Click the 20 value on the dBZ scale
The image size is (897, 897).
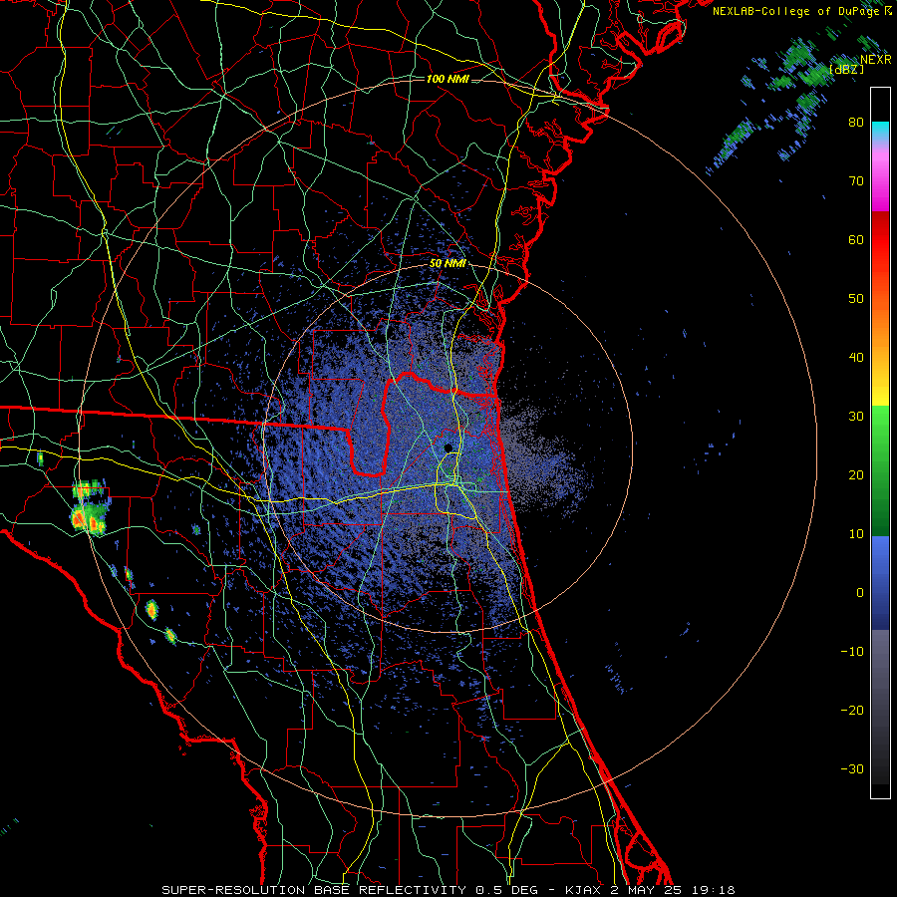point(856,474)
